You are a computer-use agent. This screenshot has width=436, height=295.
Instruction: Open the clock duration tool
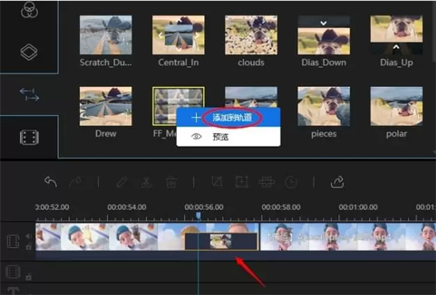(291, 182)
